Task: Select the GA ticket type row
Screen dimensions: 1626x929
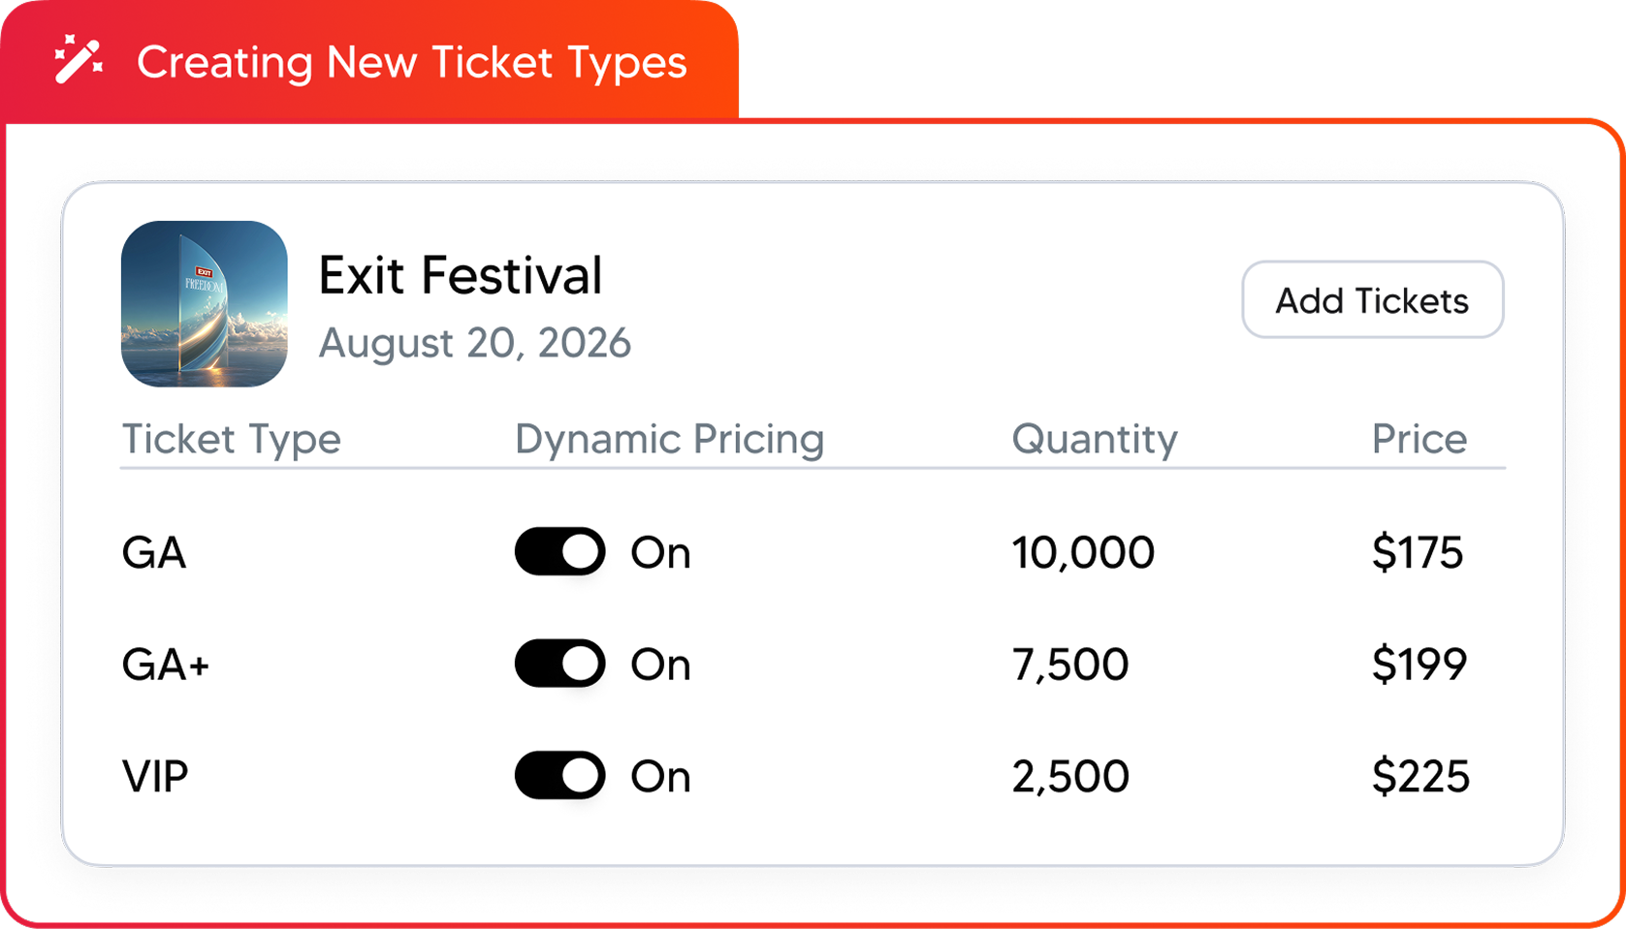Action: tap(152, 552)
